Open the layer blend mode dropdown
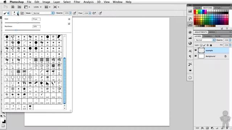This screenshot has width=232, height=130. 205,40
